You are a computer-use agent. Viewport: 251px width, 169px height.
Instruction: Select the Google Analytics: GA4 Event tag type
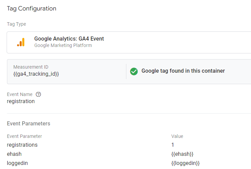pos(69,39)
